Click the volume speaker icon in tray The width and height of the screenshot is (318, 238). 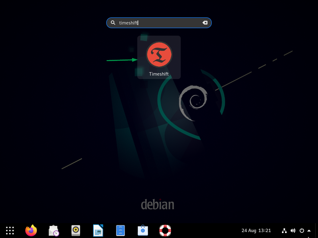tap(293, 231)
